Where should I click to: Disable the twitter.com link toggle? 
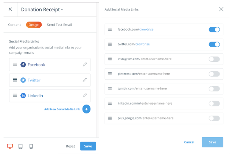214,44
